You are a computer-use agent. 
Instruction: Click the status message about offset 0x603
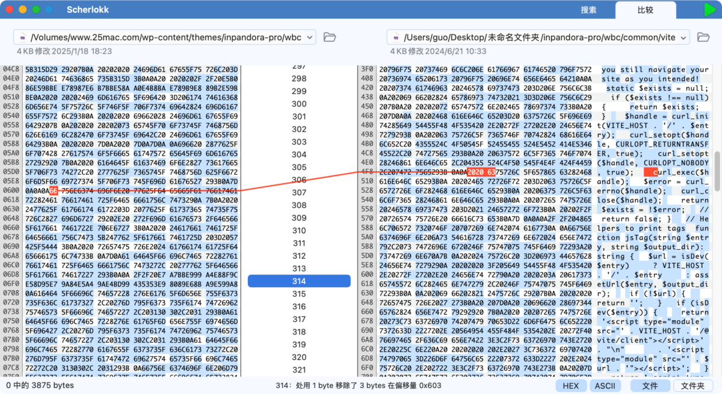[x=358, y=385]
